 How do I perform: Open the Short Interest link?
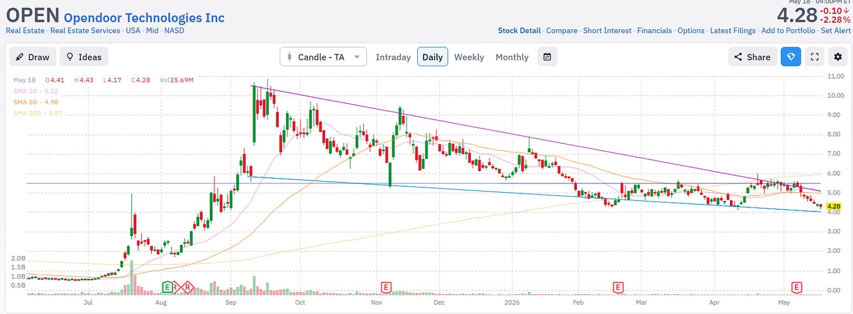click(x=607, y=30)
